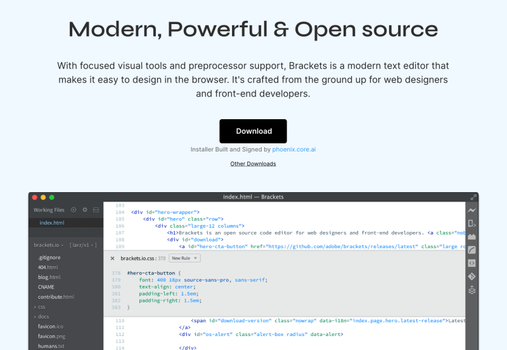Open the Git diamond icon in sidebar
507x350 pixels.
click(472, 276)
